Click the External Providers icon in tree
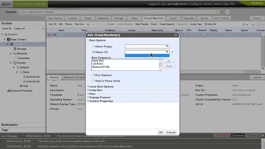The height and width of the screenshot is (149, 265). pos(8,91)
